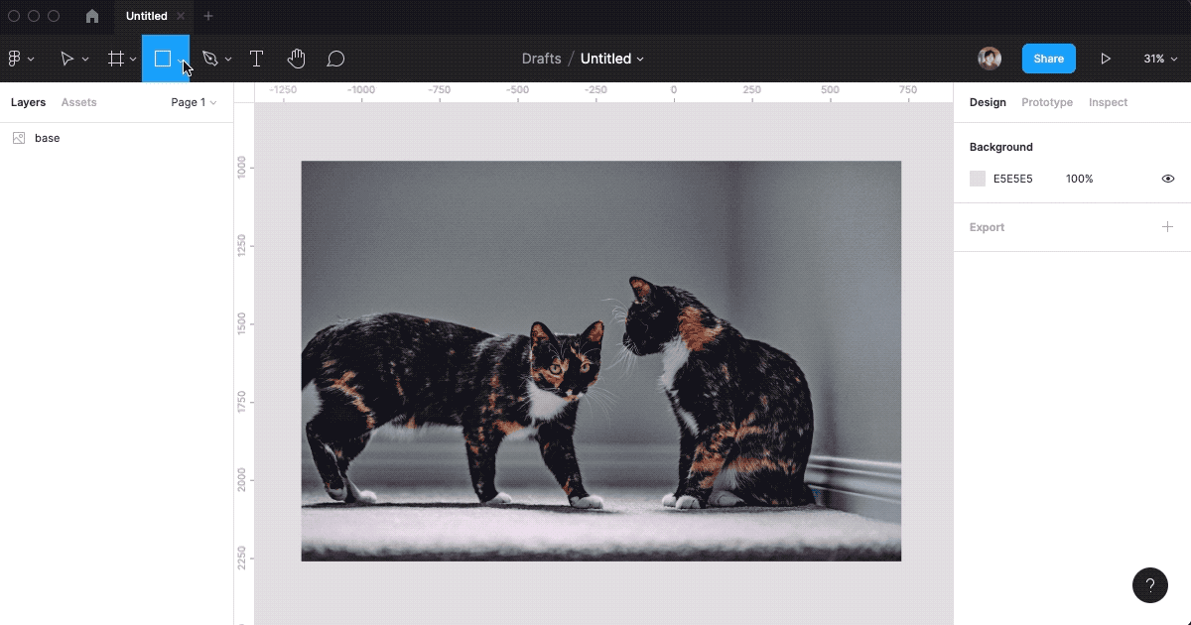Select the Move tool arrow
The height and width of the screenshot is (625, 1191).
(66, 59)
